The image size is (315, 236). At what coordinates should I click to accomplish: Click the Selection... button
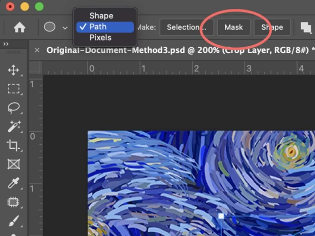click(x=186, y=27)
